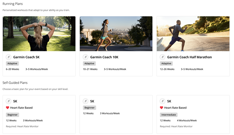Select the Garmin Coach 5K title
This screenshot has height=135, width=234.
(x=26, y=57)
